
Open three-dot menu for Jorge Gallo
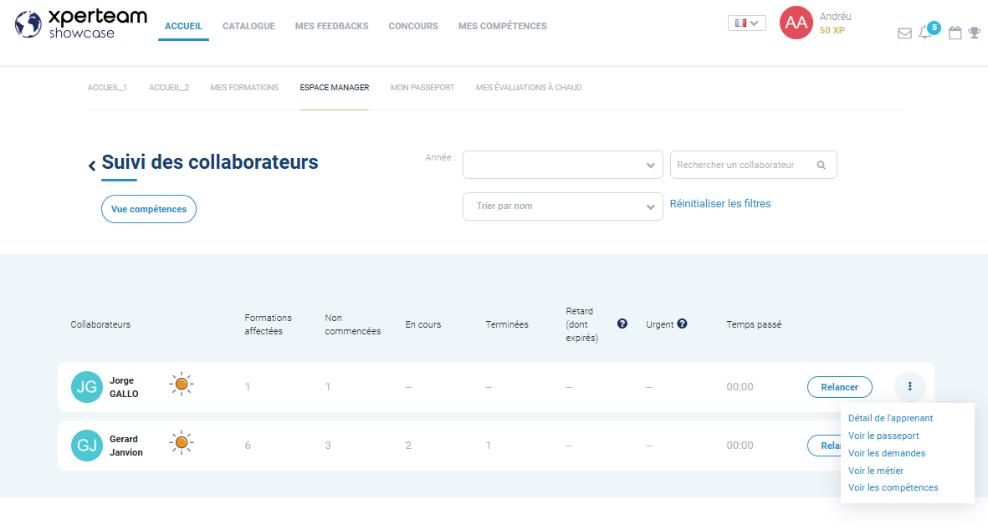pyautogui.click(x=909, y=386)
